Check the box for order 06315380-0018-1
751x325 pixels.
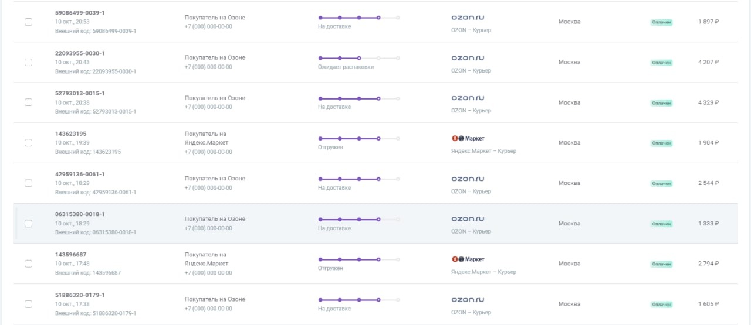28,223
